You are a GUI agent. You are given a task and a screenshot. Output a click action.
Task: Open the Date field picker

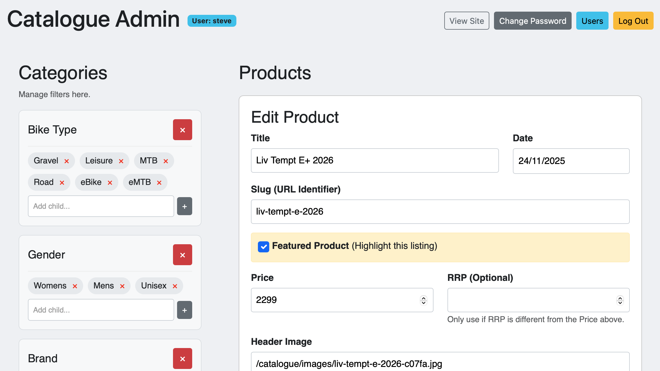point(571,161)
